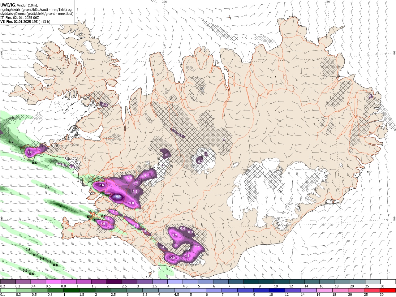
Task: Pick the snow legend swatch between 0.2 and 0.3
Action: click(8, 282)
